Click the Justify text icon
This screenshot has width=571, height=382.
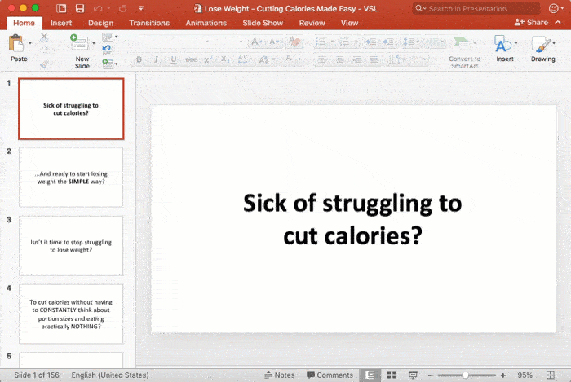pyautogui.click(x=374, y=59)
